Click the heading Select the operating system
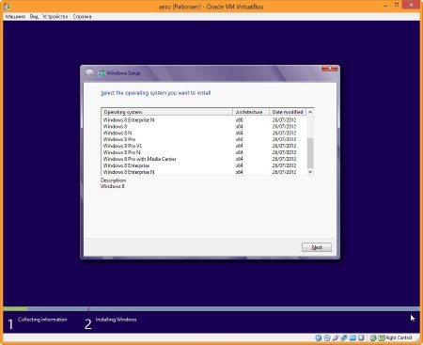The image size is (423, 345). (x=155, y=93)
